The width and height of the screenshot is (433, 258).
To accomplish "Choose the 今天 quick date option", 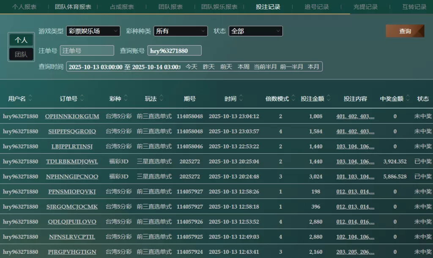I will 191,67.
